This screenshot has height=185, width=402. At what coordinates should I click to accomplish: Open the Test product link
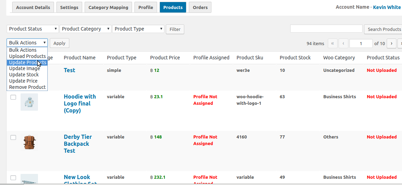(x=69, y=70)
